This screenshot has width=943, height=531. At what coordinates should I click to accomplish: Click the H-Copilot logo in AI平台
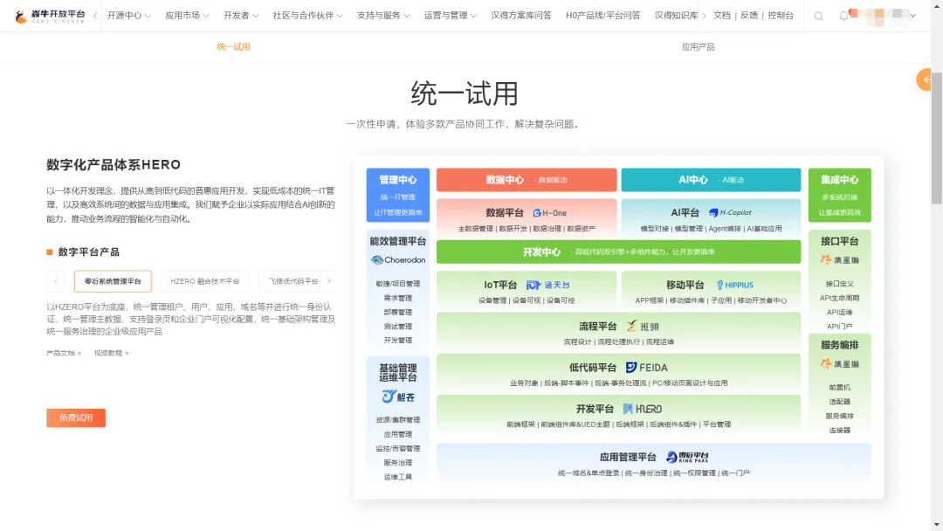(x=729, y=212)
